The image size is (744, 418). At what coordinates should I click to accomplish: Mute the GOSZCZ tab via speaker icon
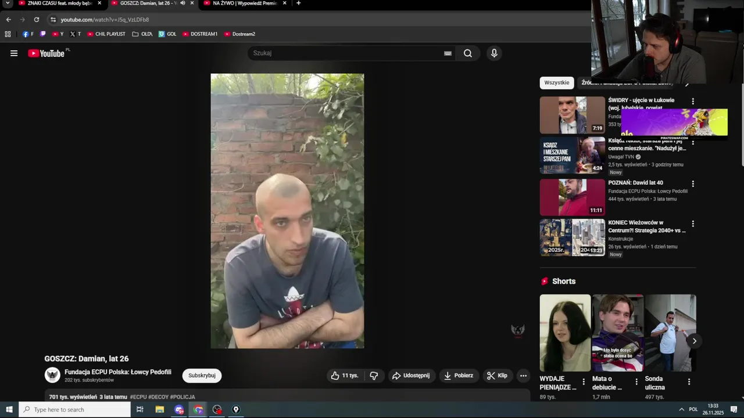pos(183,3)
